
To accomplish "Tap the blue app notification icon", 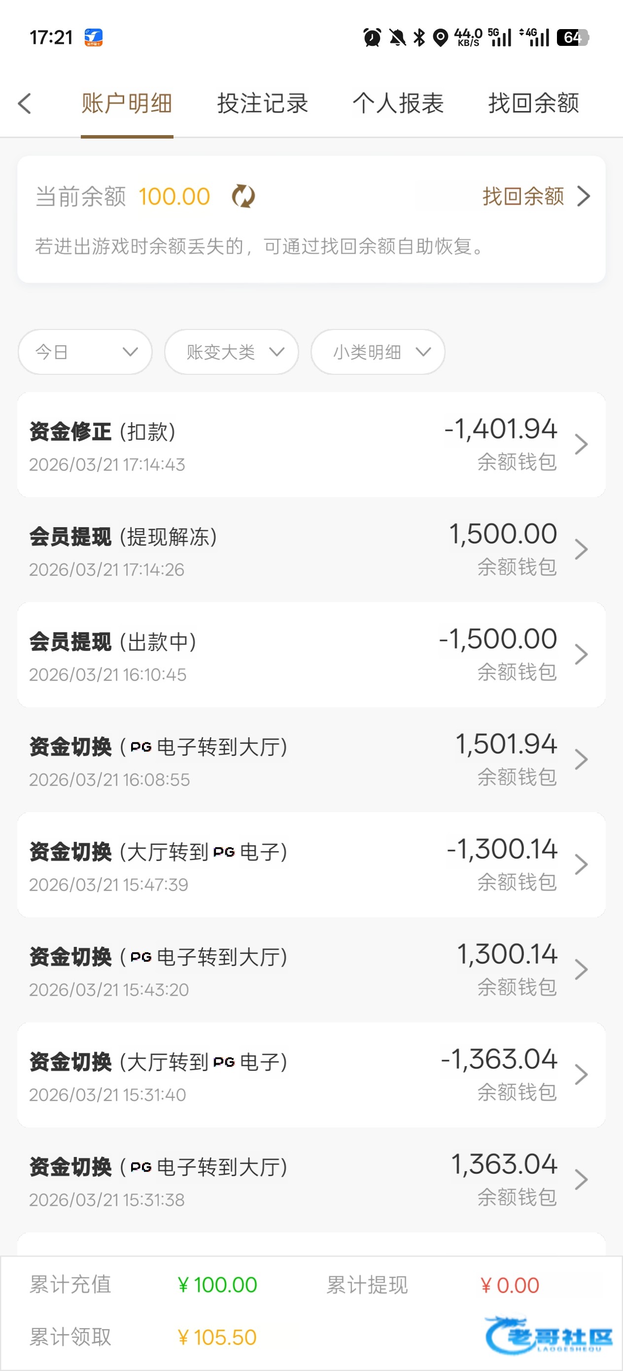I will tap(94, 38).
